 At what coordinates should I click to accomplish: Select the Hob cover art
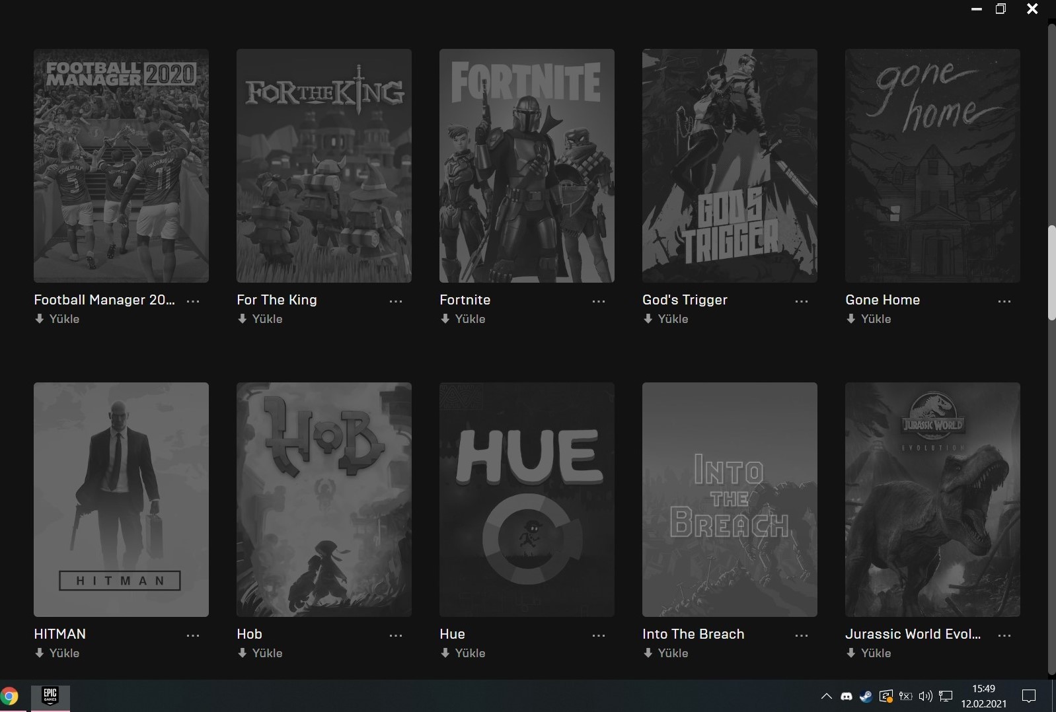point(324,500)
